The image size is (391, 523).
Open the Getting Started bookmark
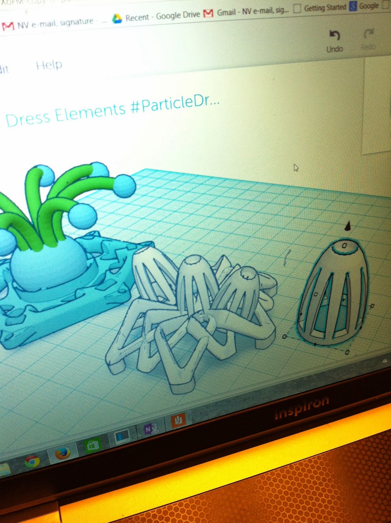tap(319, 8)
